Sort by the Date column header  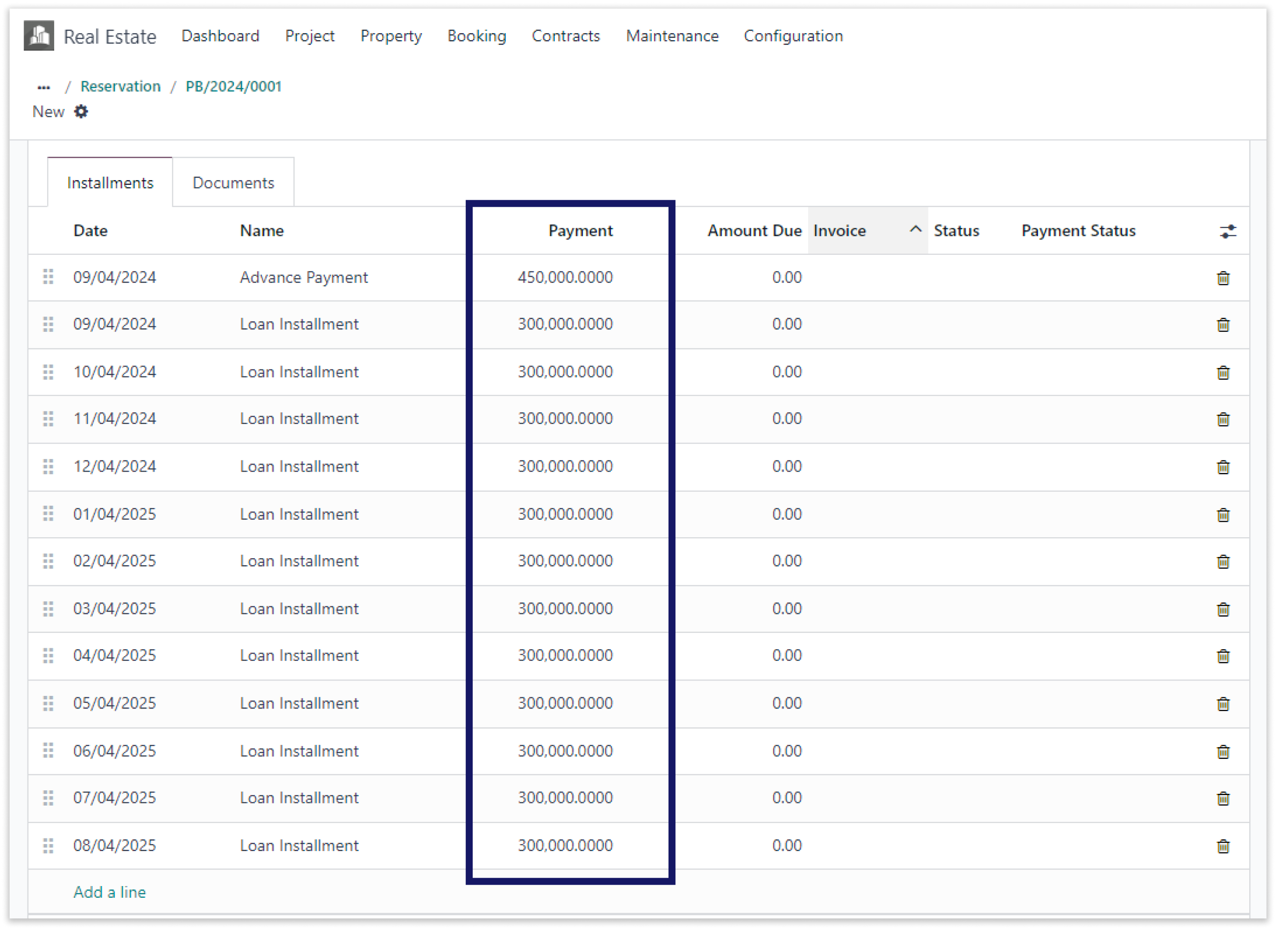click(x=91, y=230)
